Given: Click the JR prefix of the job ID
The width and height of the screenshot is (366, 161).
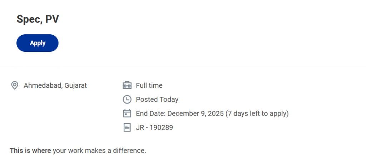Looking at the screenshot, I should coord(140,127).
